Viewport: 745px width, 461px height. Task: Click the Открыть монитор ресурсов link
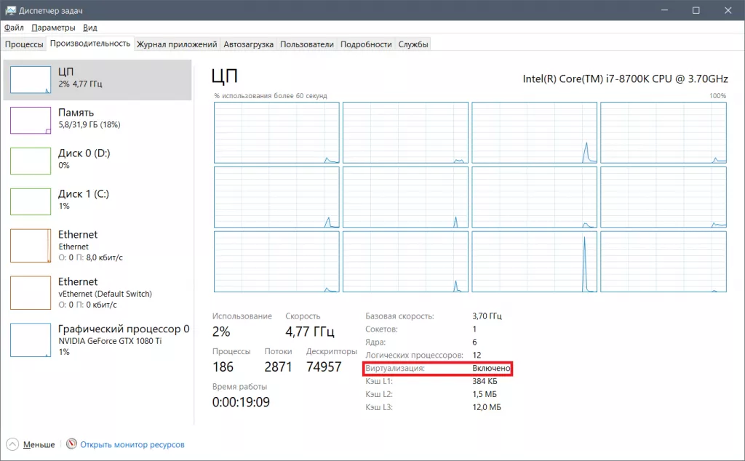132,444
